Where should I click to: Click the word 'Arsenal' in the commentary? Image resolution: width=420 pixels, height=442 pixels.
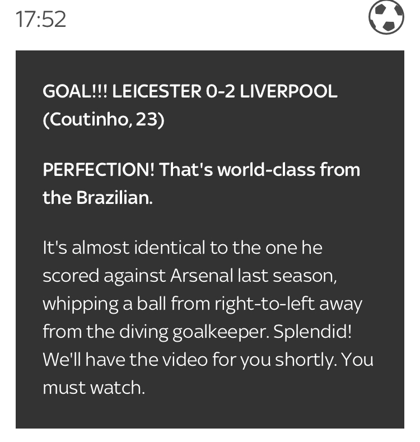pyautogui.click(x=202, y=276)
